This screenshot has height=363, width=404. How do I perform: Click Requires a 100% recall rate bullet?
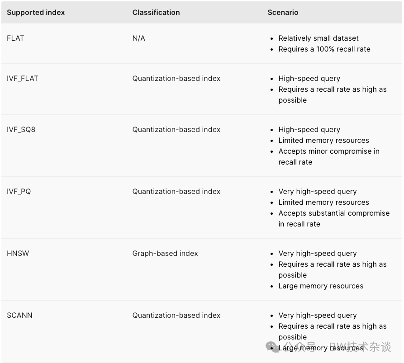(324, 49)
